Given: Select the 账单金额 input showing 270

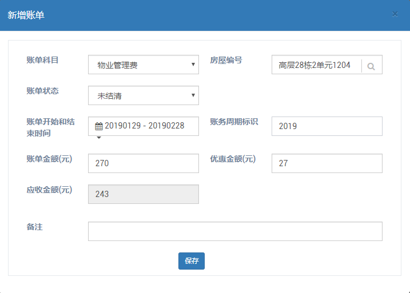Looking at the screenshot, I should [x=144, y=163].
